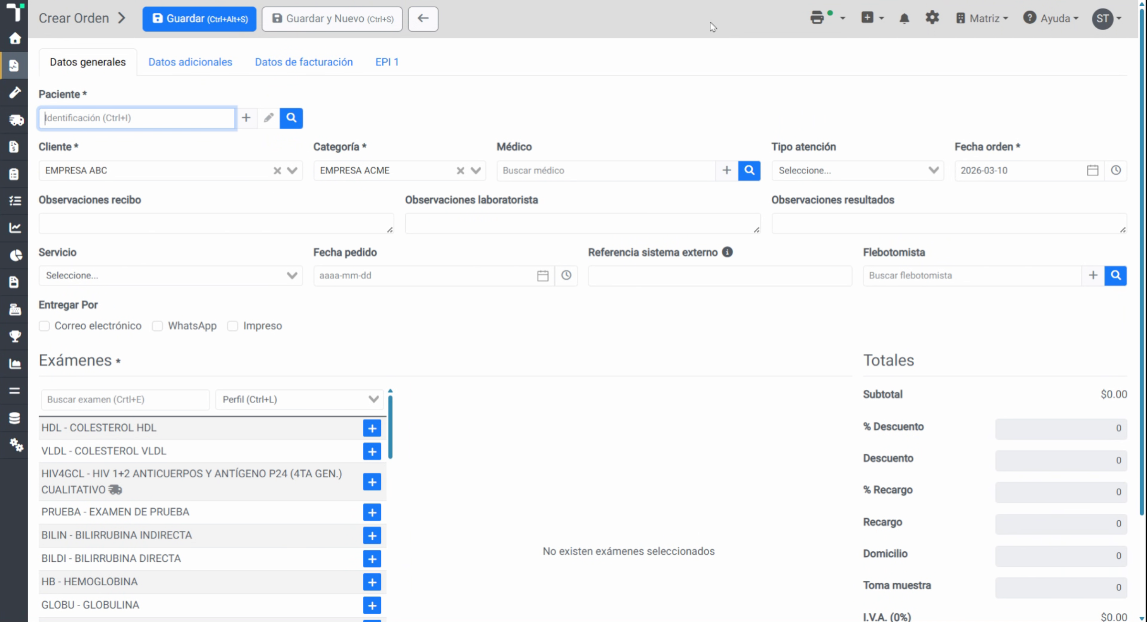Expand the Categoría EMPRESA ACME dropdown

point(476,171)
